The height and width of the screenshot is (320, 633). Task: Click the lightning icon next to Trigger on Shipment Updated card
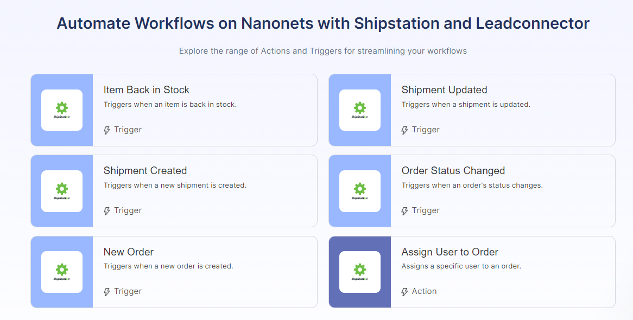point(404,130)
